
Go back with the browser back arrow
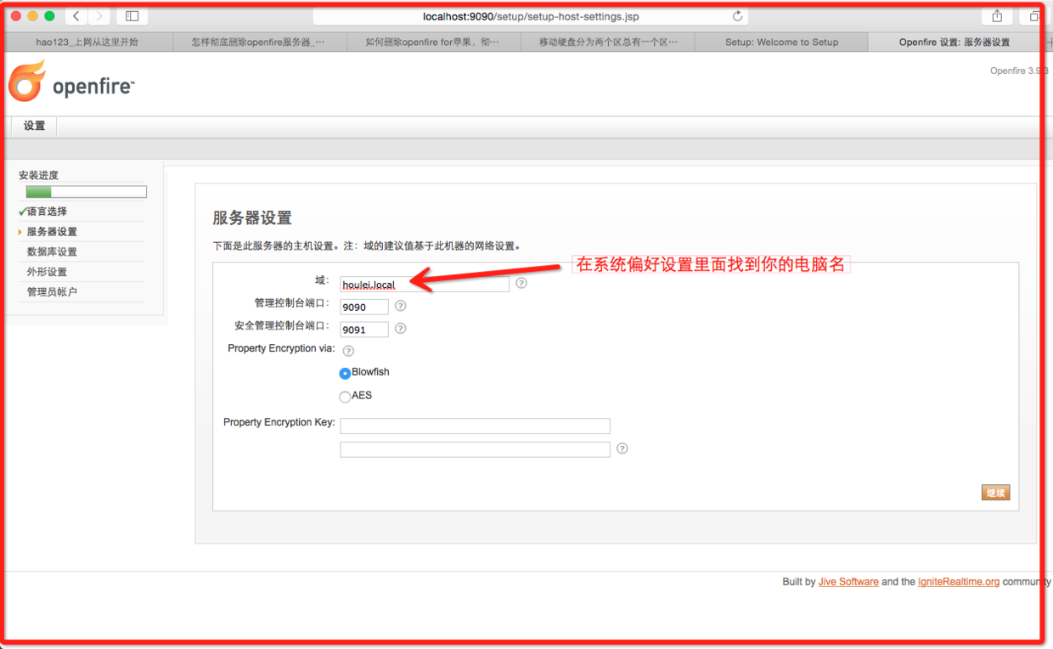[x=76, y=16]
